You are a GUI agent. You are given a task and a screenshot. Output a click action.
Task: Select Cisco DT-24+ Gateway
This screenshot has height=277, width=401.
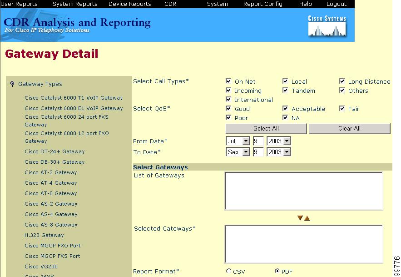click(x=54, y=152)
